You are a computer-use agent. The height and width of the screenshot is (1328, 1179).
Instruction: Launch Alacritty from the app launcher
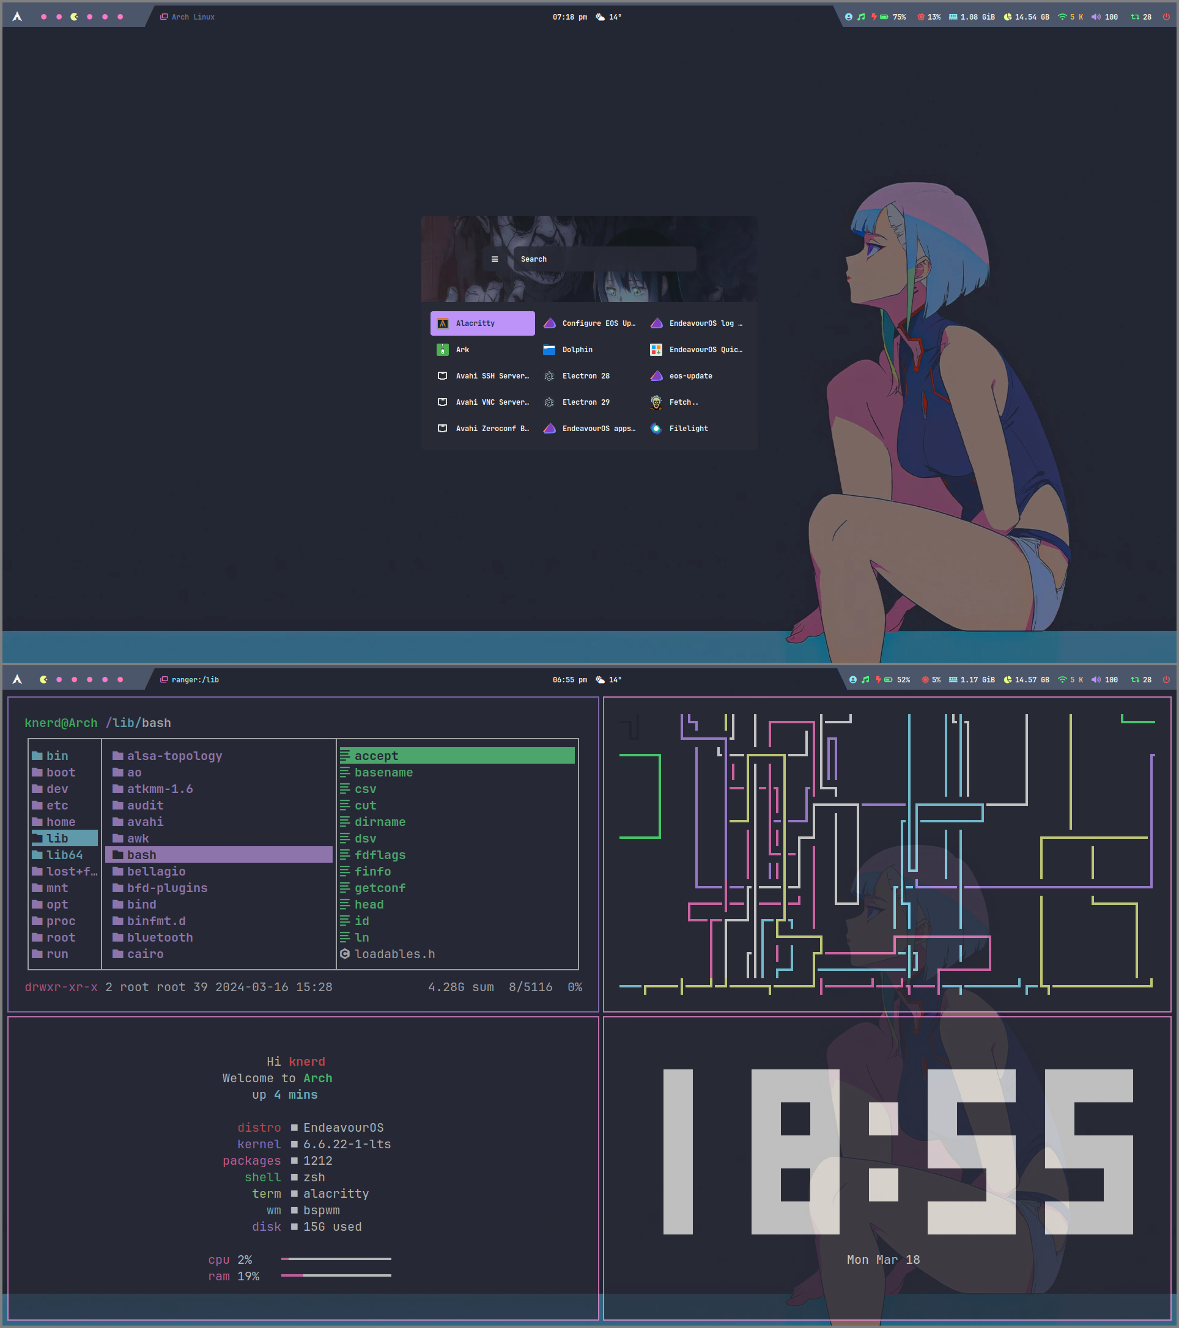point(482,323)
